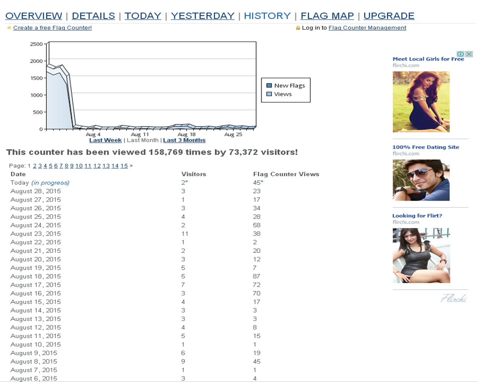Open the DETAILS tab
The image size is (477, 382).
pyautogui.click(x=93, y=16)
